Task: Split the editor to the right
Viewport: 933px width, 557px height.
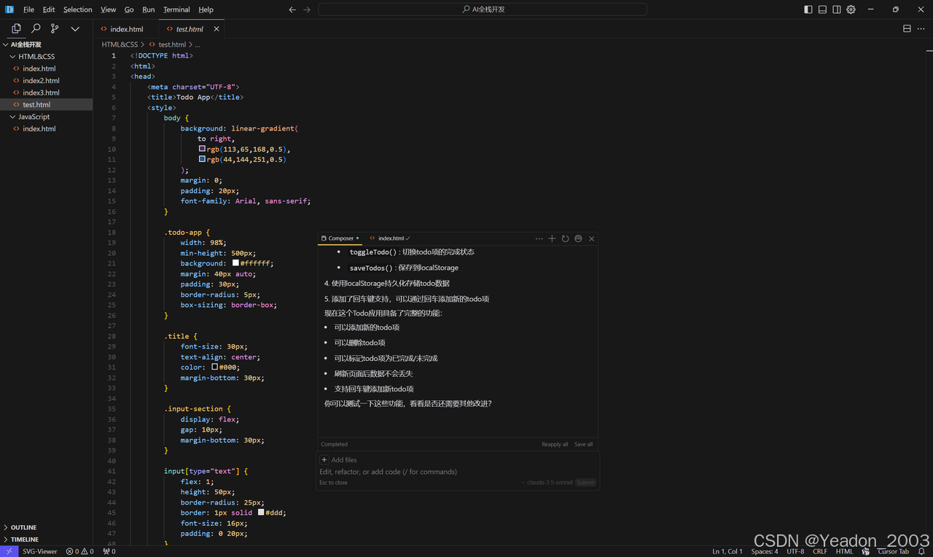Action: [x=907, y=28]
